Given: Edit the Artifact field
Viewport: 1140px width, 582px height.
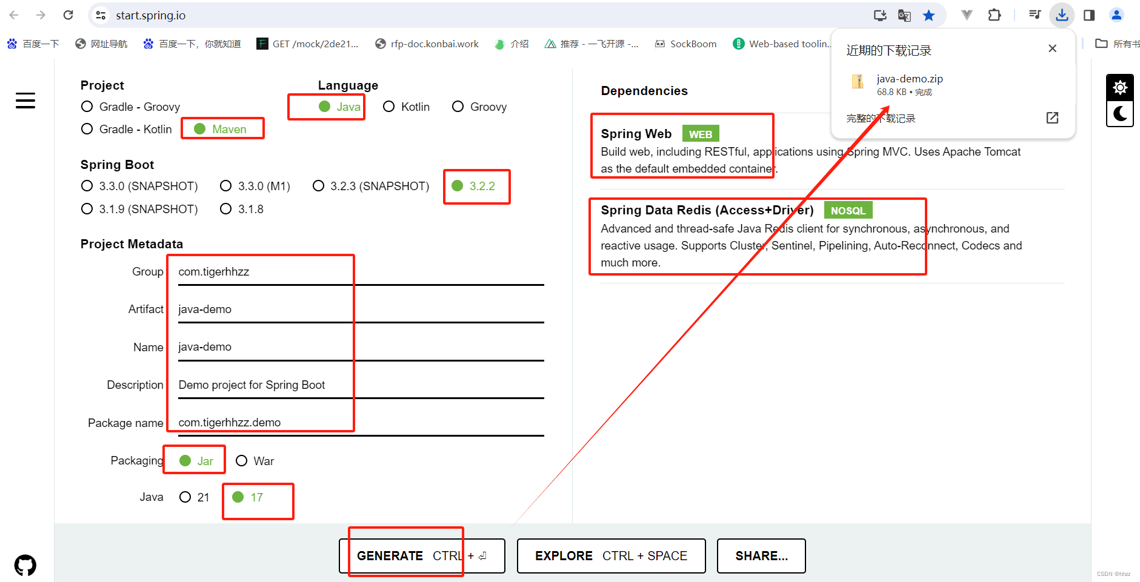Looking at the screenshot, I should click(361, 309).
